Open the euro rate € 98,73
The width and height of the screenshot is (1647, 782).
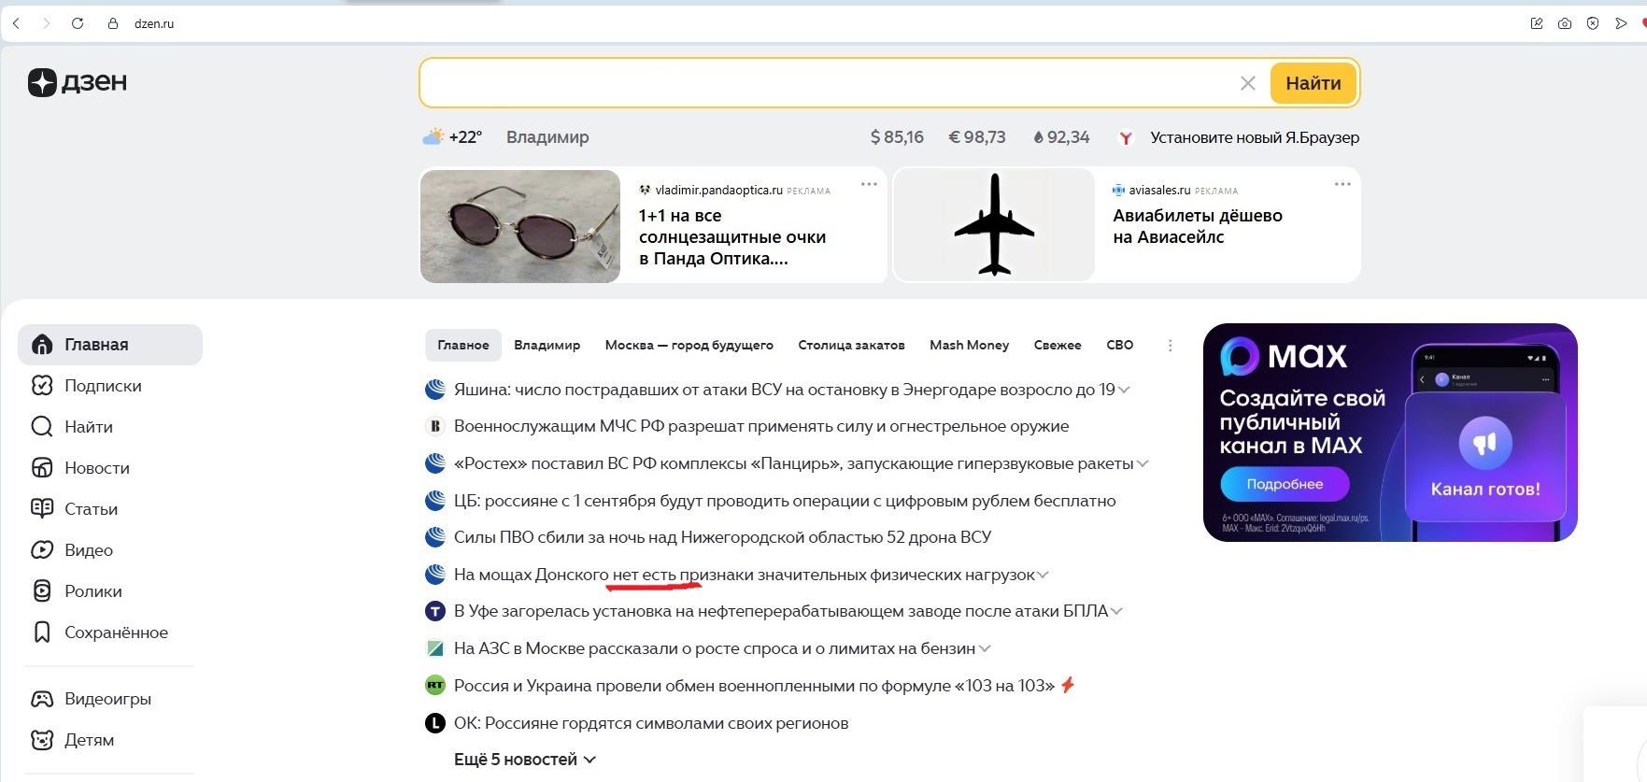[977, 137]
